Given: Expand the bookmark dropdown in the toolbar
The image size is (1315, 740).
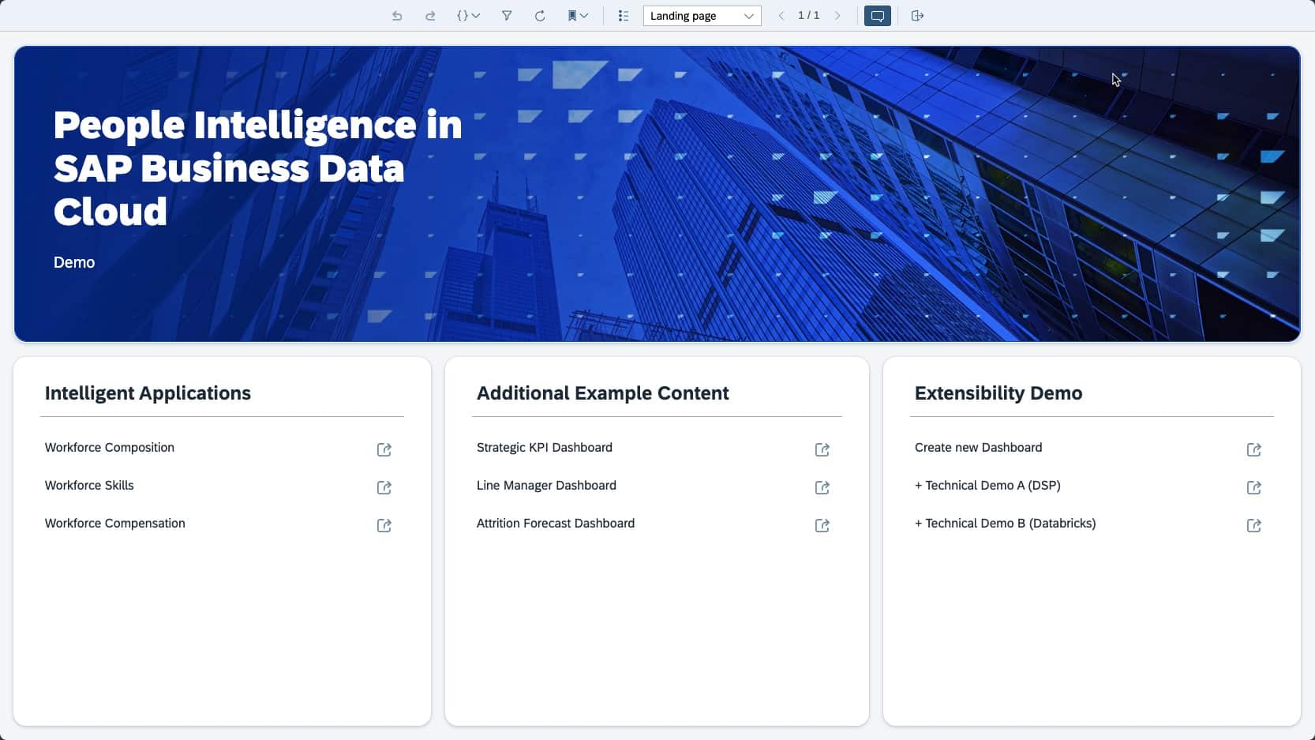Looking at the screenshot, I should pyautogui.click(x=578, y=16).
